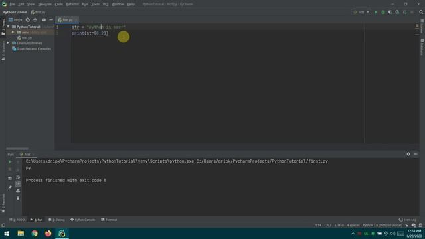Click first.py breadcrumb in navigation bar
The width and height of the screenshot is (425, 239).
[x=38, y=12]
